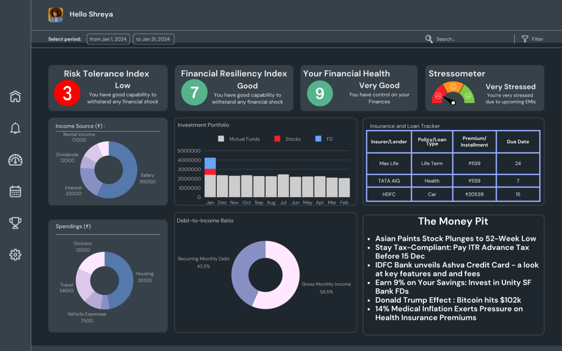Image resolution: width=562 pixels, height=351 pixels.
Task: Click the funnel filter icon
Action: pos(525,39)
